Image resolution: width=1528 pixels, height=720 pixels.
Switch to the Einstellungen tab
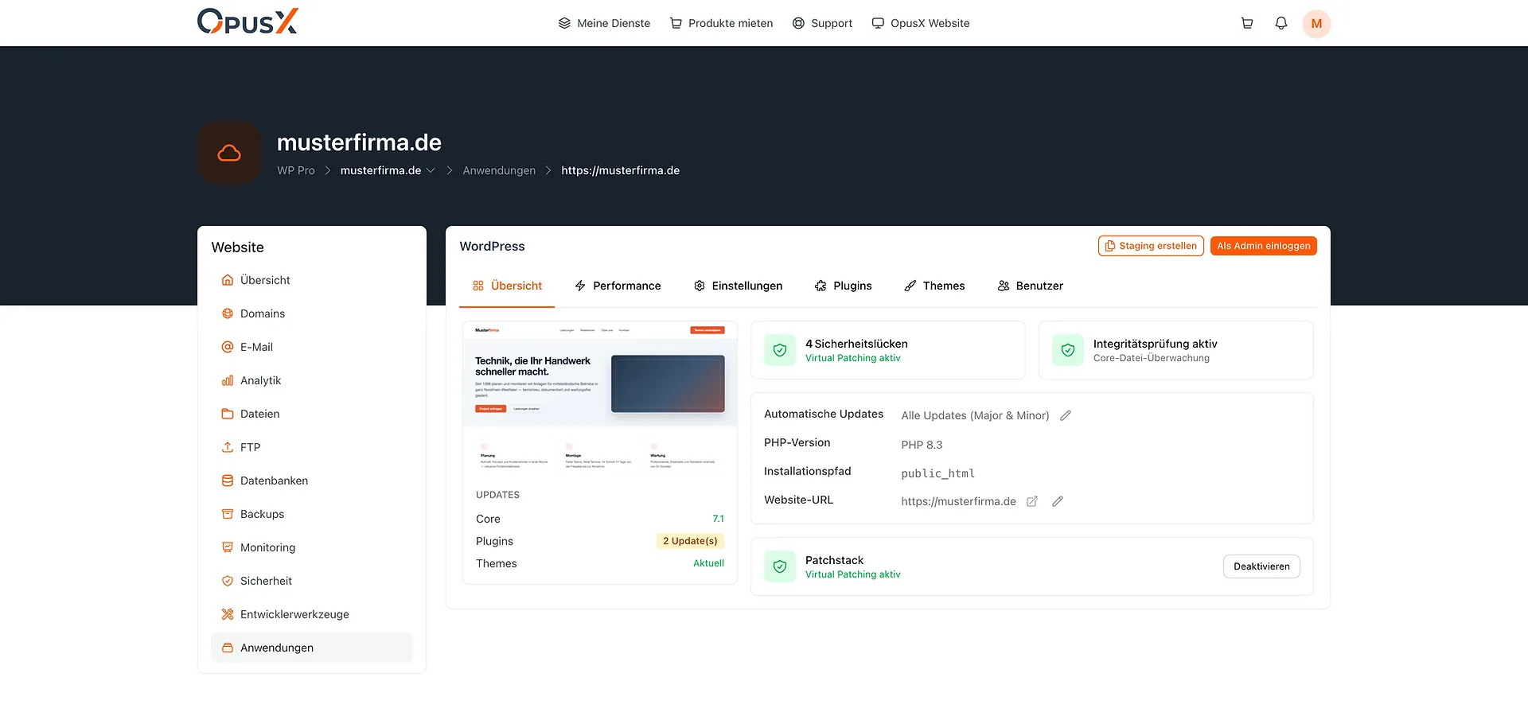738,286
